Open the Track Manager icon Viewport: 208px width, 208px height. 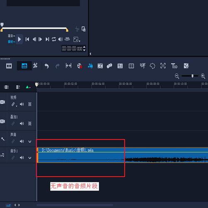coord(18,87)
